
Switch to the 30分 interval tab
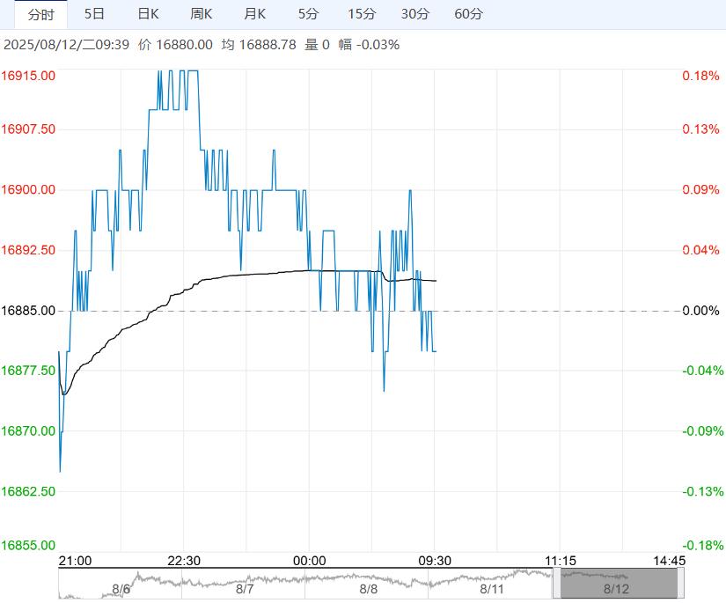coord(415,14)
